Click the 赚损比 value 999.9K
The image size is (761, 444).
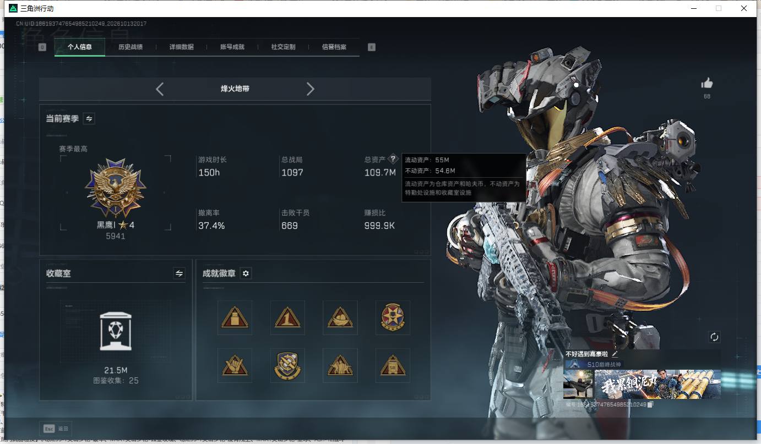pos(379,226)
